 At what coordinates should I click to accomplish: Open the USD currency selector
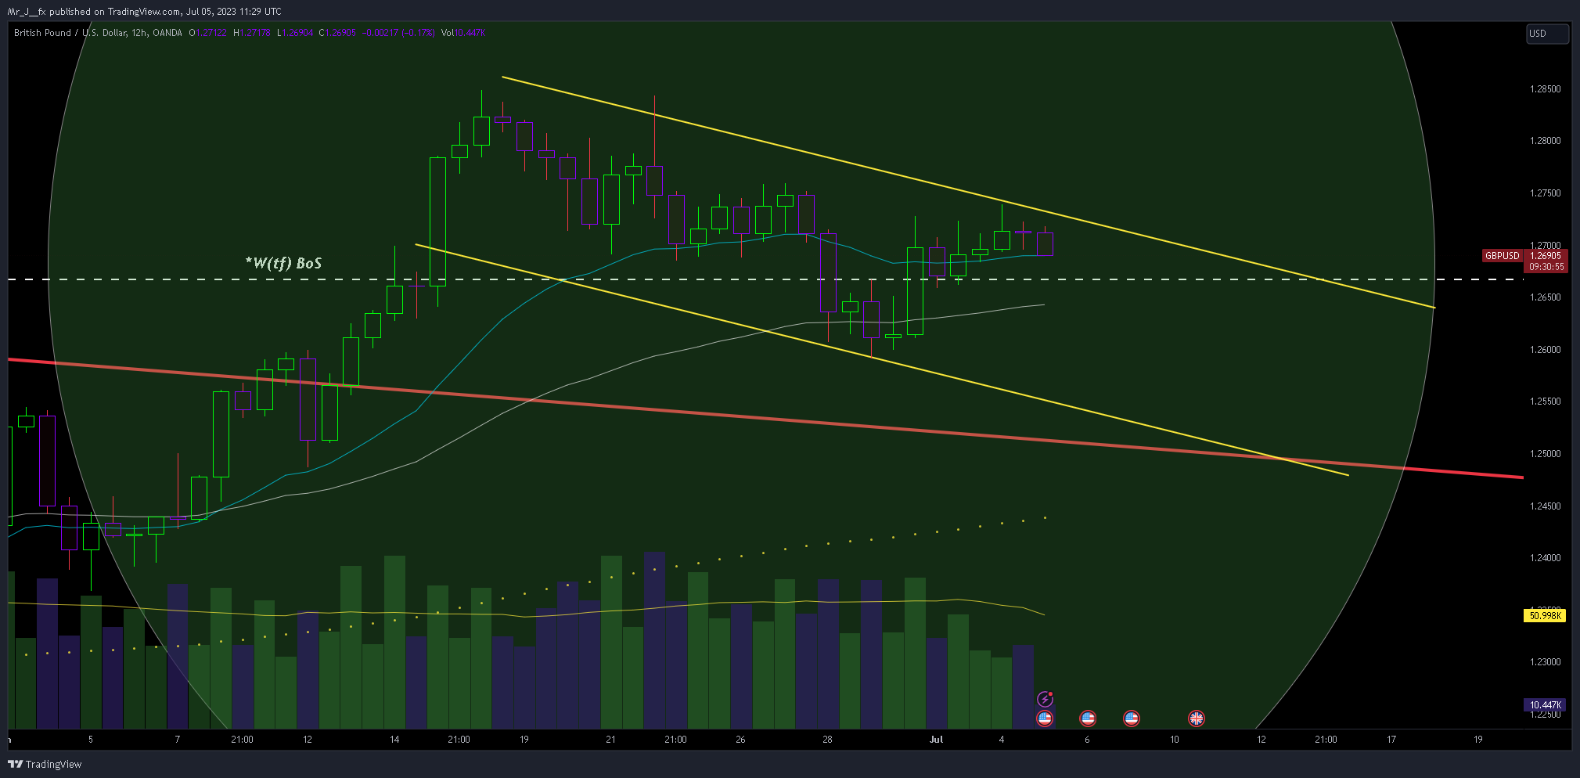coord(1547,34)
